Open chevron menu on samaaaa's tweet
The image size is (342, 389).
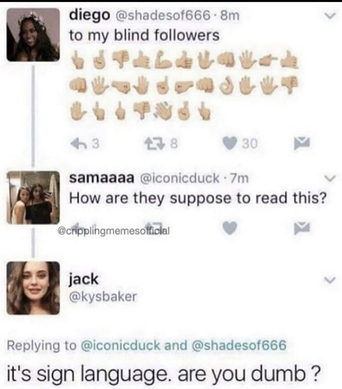(x=330, y=178)
